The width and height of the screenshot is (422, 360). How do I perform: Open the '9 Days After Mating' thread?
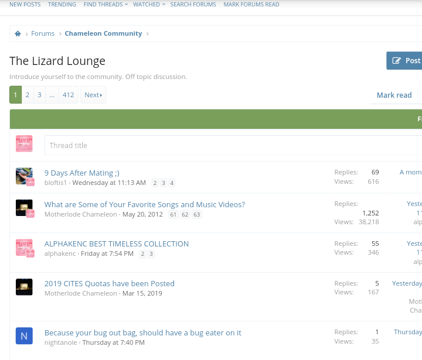coord(82,173)
